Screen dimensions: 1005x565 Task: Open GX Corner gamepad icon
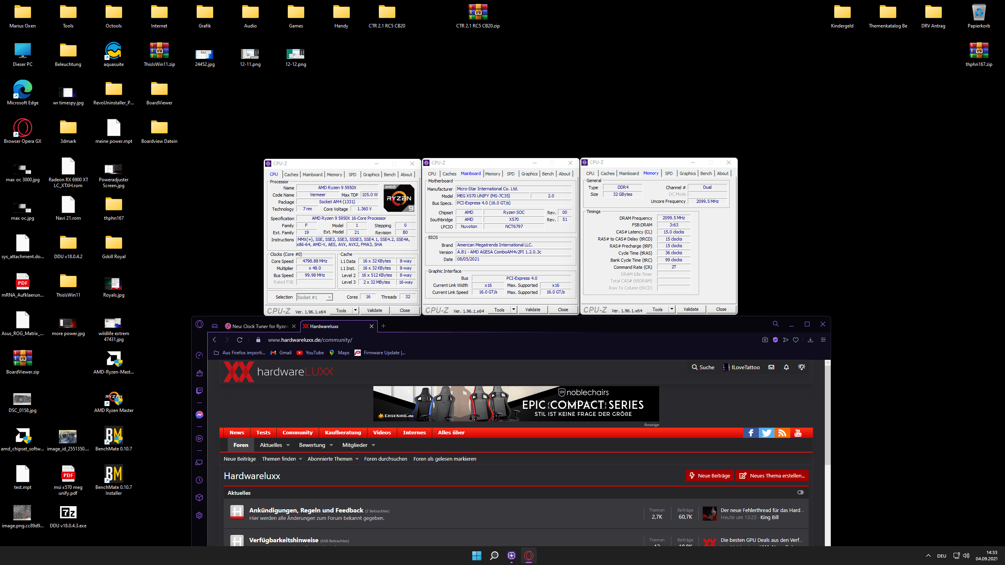(x=215, y=326)
